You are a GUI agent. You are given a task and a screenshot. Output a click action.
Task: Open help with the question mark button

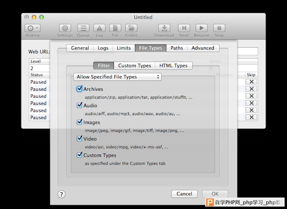(x=62, y=194)
